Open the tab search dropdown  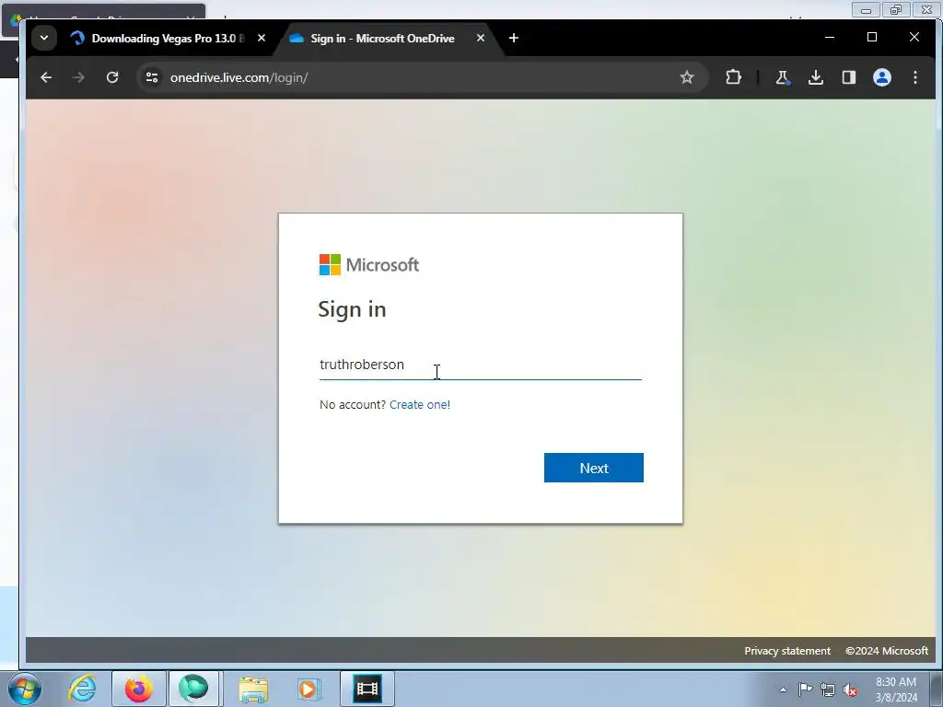click(44, 38)
